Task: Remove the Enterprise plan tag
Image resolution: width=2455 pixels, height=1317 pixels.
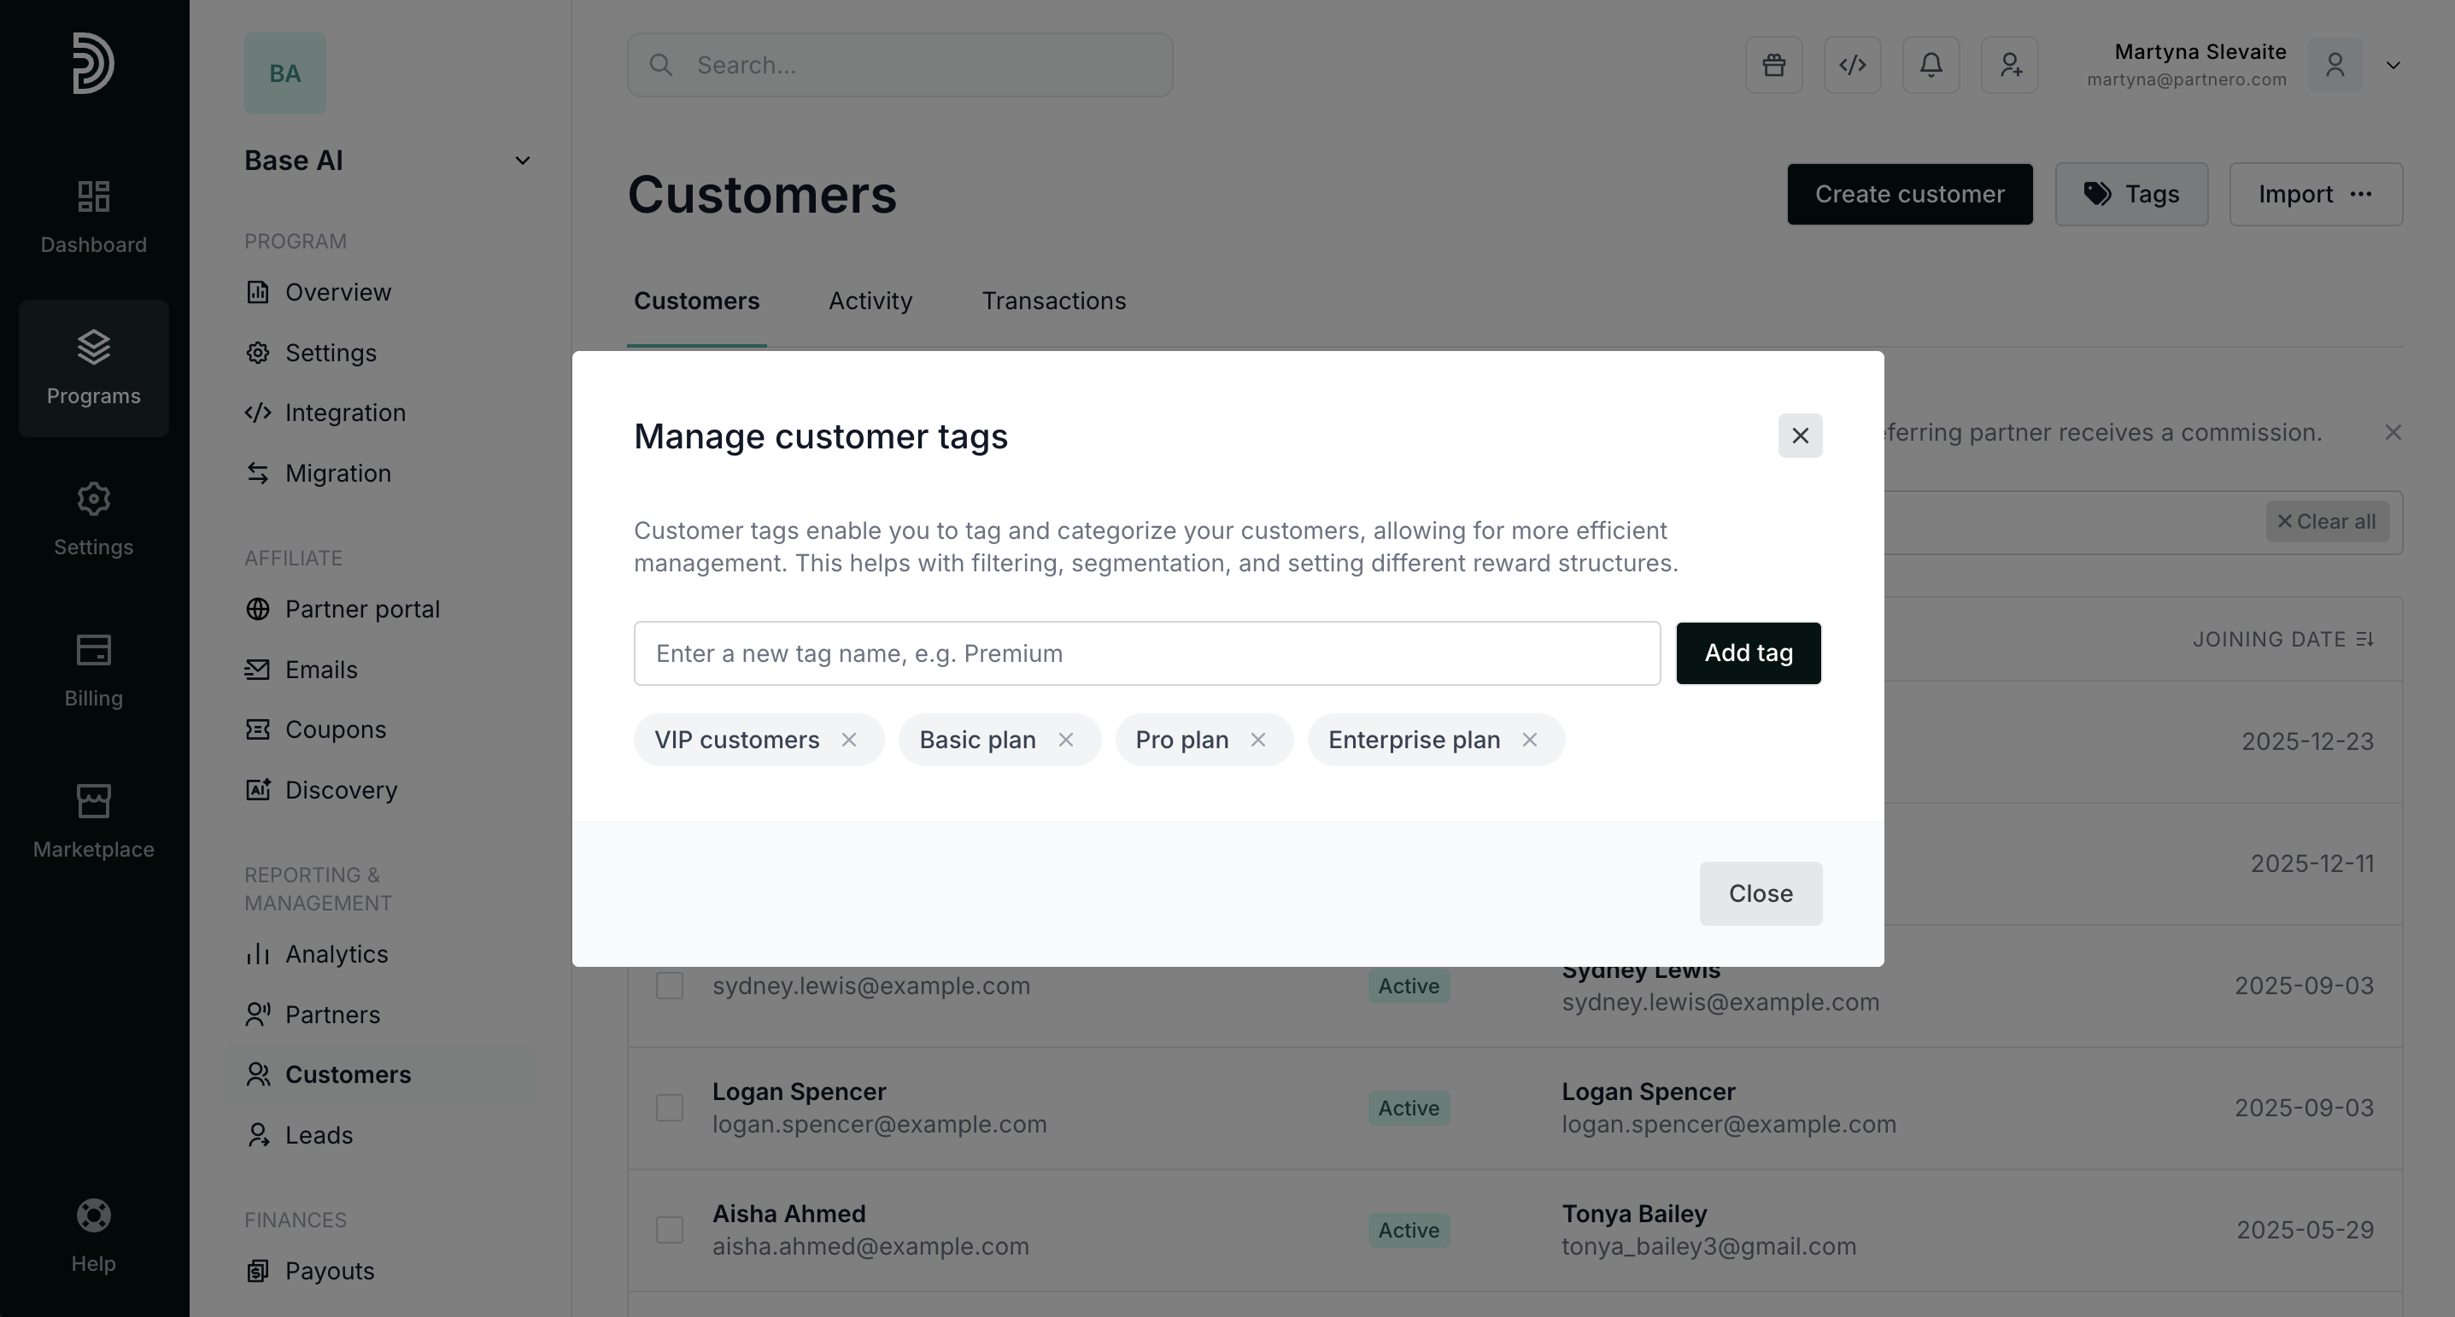Action: [1530, 740]
